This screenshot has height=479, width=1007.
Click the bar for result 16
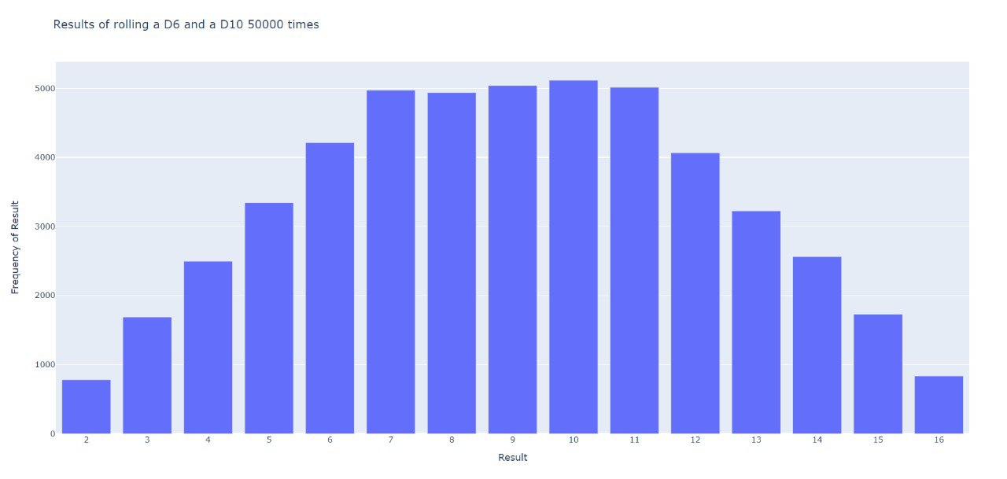pos(939,404)
